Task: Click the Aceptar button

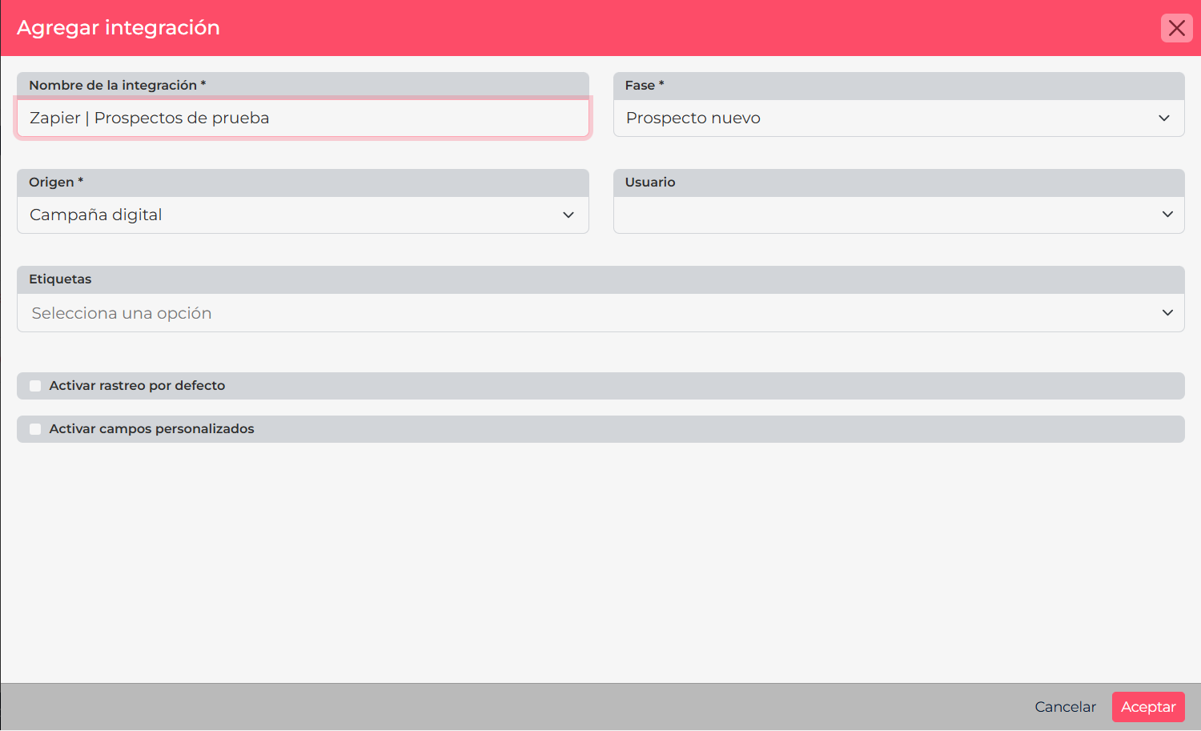Action: tap(1148, 707)
